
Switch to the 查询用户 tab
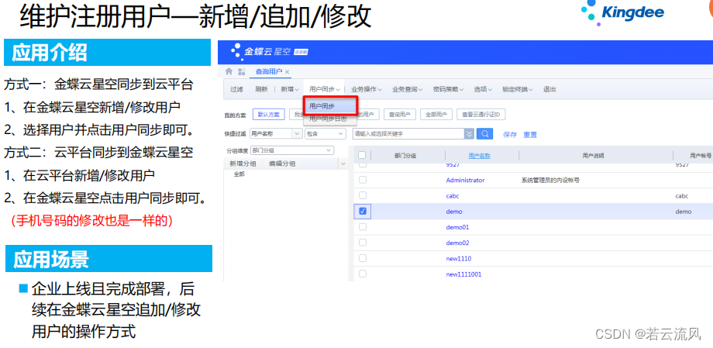point(269,72)
